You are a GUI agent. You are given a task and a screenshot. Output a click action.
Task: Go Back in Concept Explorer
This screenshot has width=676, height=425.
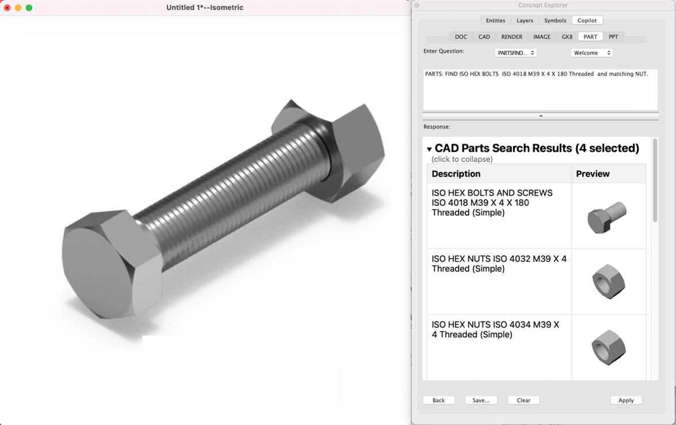[438, 400]
